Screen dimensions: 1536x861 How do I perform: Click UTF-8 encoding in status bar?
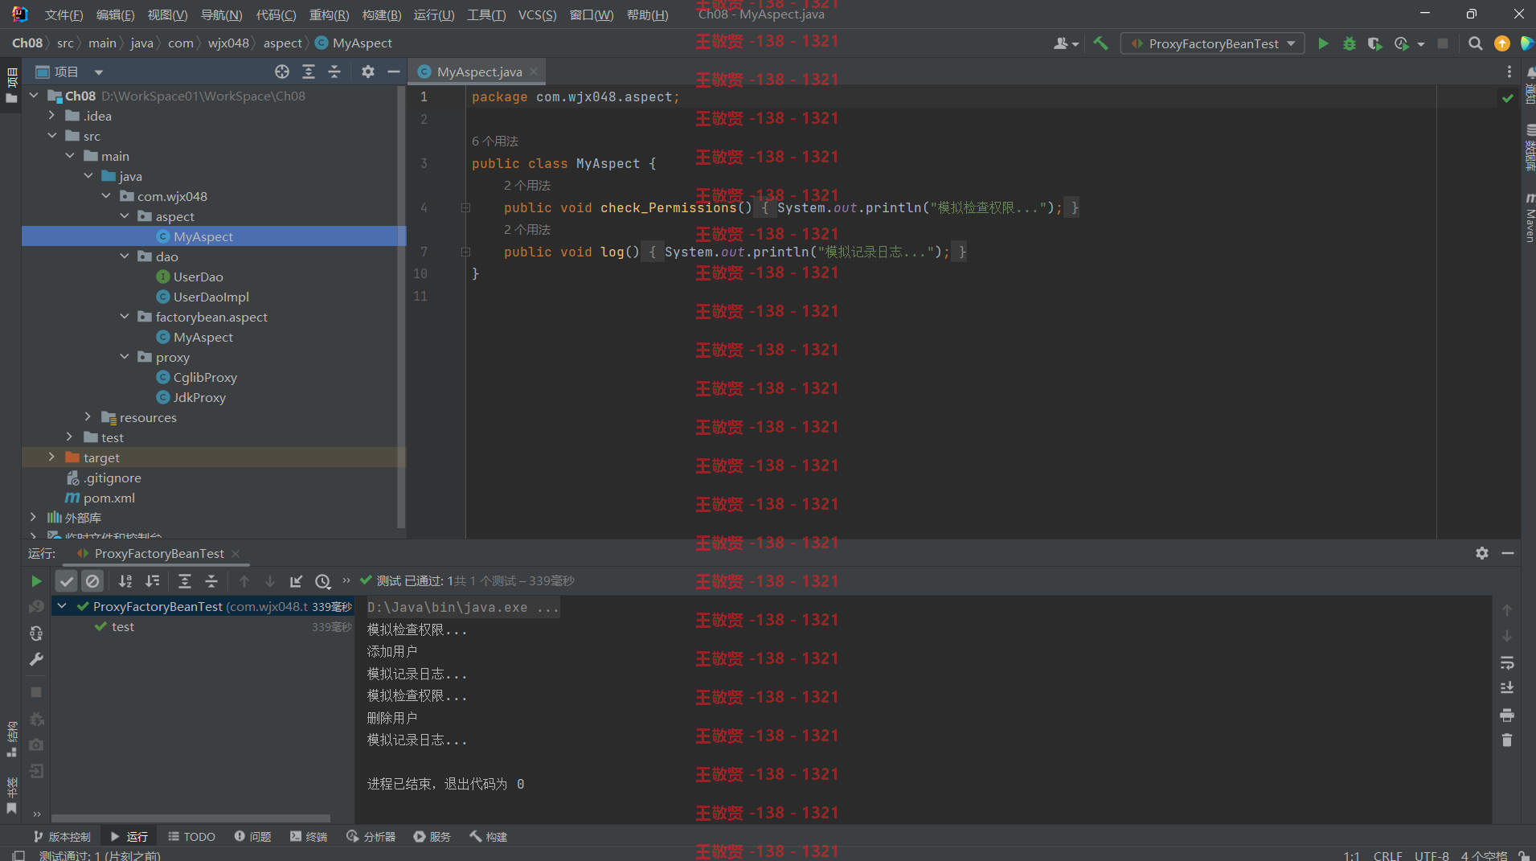coord(1432,855)
